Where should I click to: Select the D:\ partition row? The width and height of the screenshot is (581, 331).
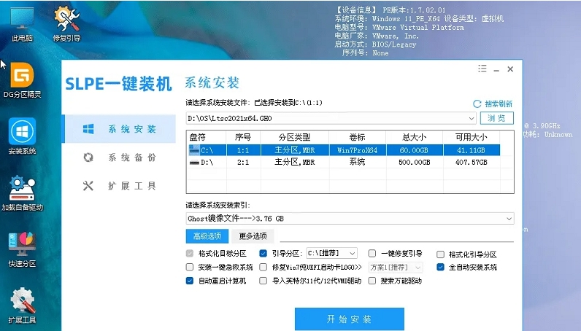tap(345, 162)
